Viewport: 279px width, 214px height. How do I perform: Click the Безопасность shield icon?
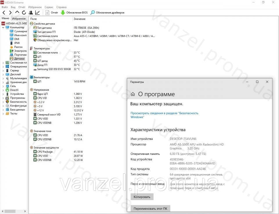tap(7, 102)
